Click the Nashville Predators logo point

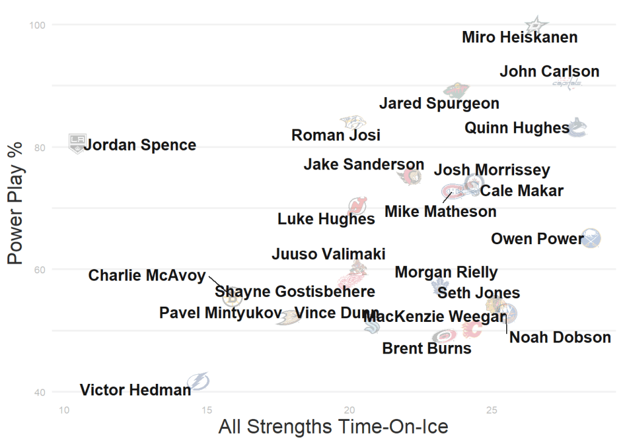click(x=353, y=122)
